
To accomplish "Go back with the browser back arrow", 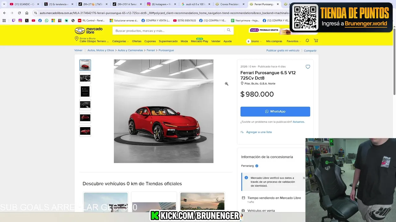I will pyautogui.click(x=4, y=13).
